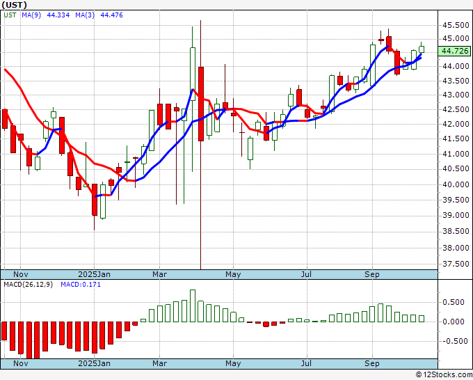Click the 42.500 price axis label
Viewport: 473px width, 380px height.
click(x=456, y=109)
